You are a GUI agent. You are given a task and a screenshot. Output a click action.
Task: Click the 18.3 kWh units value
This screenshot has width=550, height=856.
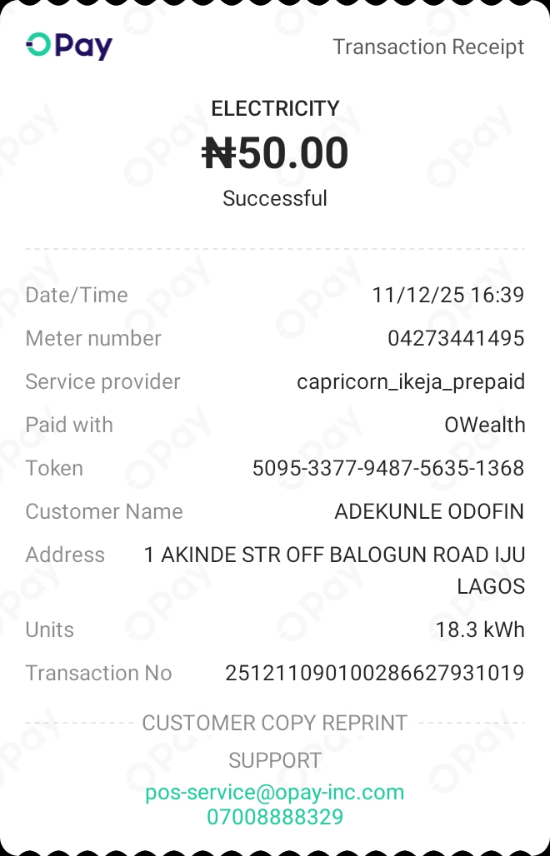[x=480, y=630]
